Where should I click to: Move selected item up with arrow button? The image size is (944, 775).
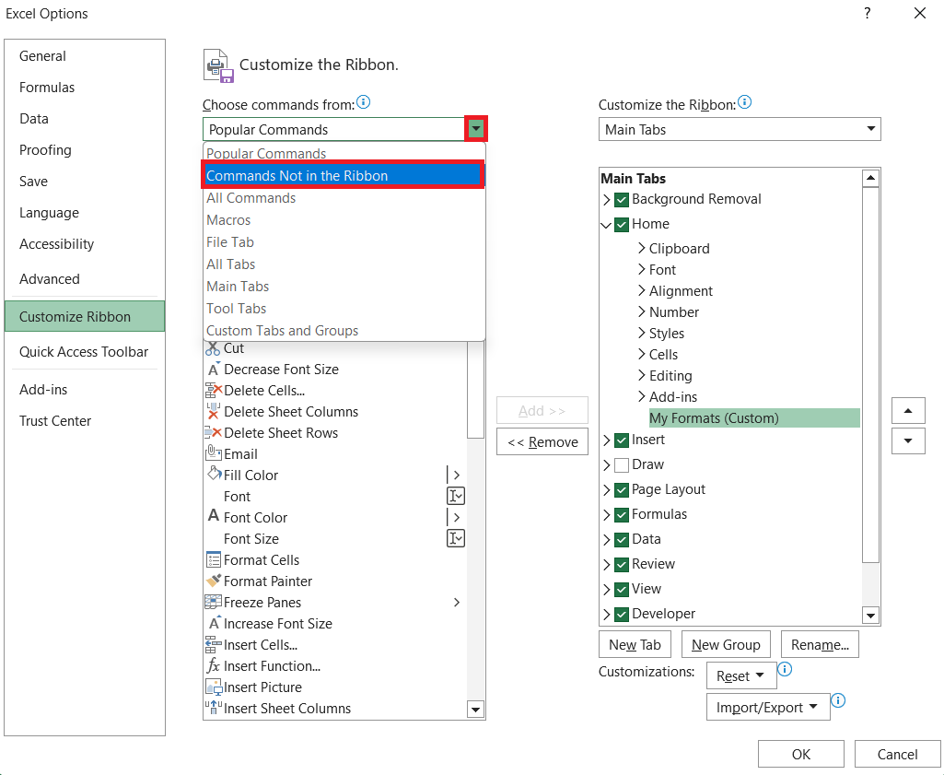pos(908,411)
